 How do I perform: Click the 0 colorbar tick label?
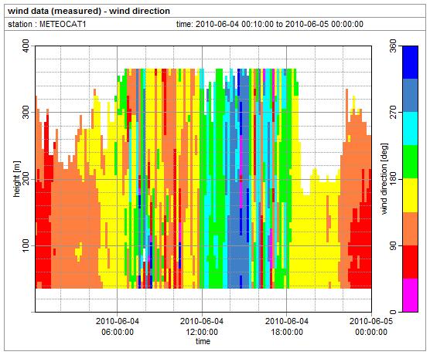[393, 312]
